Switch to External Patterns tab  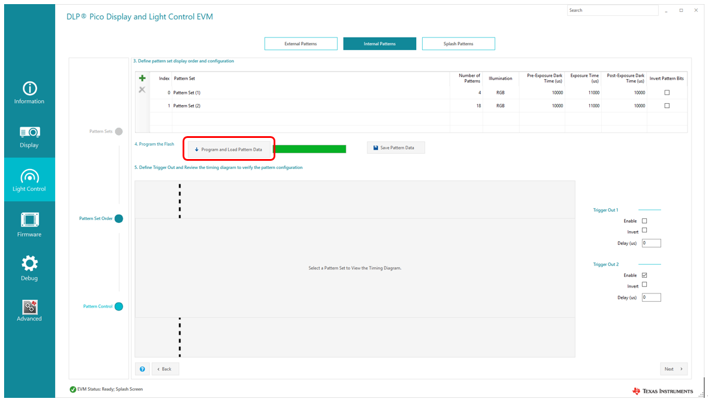point(301,44)
